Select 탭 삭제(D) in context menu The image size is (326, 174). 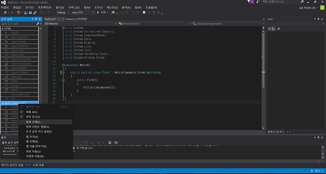click(x=46, y=142)
